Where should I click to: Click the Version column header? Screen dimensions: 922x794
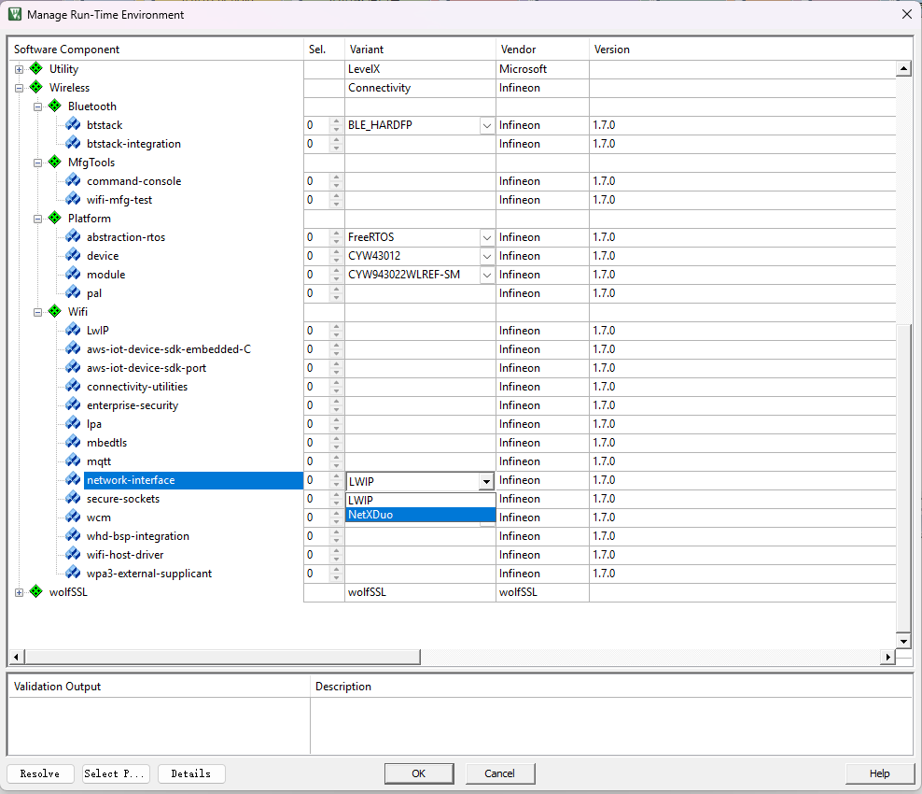click(x=612, y=50)
